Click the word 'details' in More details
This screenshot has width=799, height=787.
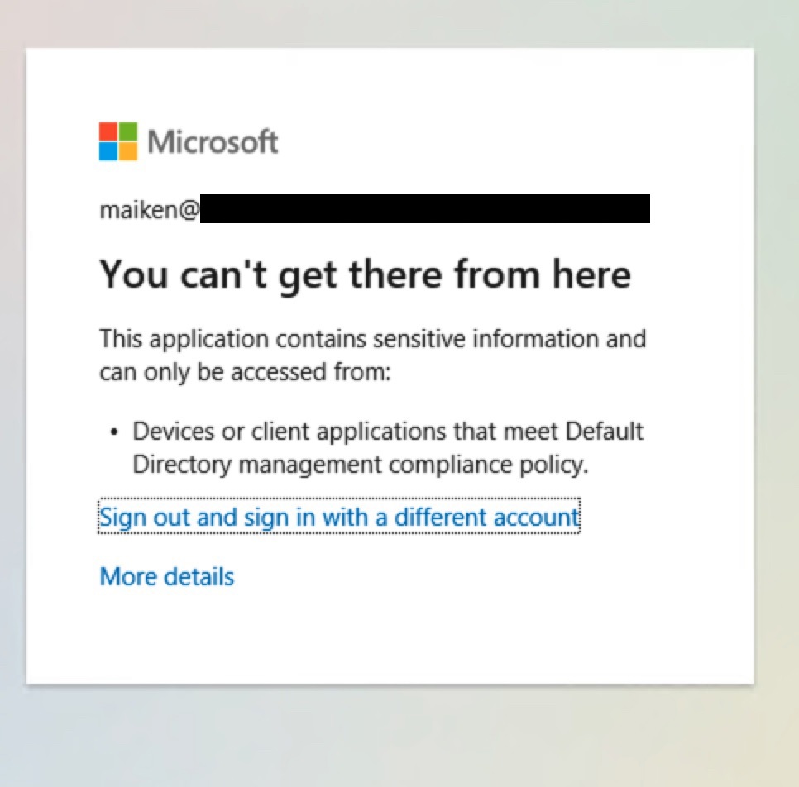[x=199, y=577]
